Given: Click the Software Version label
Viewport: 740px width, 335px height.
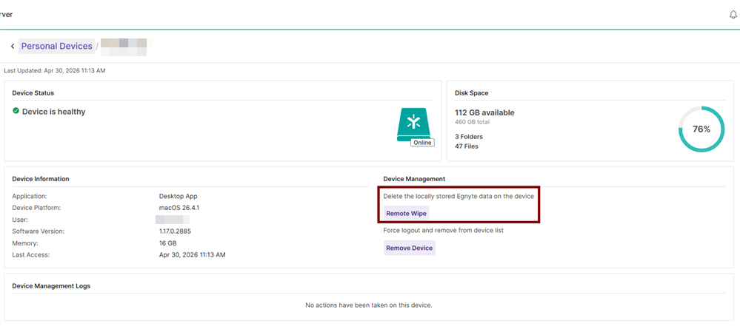Looking at the screenshot, I should 39,231.
